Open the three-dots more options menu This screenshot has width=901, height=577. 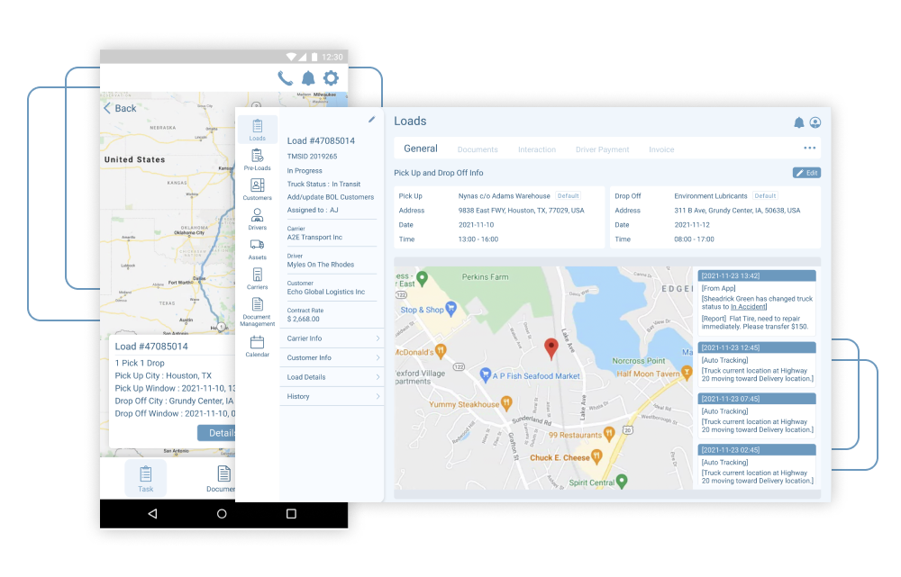810,149
